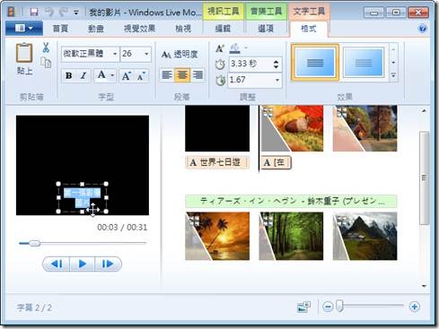The width and height of the screenshot is (439, 329).
Task: Open the application file menu button
Action: [x=24, y=29]
